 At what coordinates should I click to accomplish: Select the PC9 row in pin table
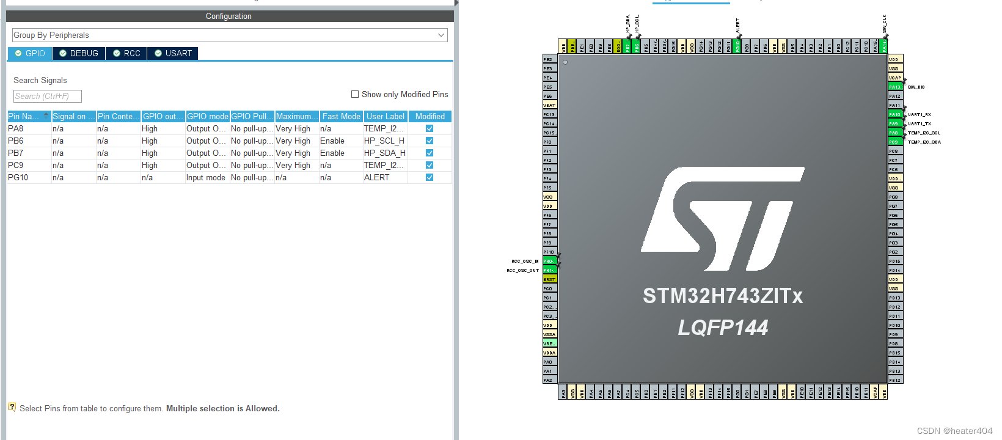[229, 165]
